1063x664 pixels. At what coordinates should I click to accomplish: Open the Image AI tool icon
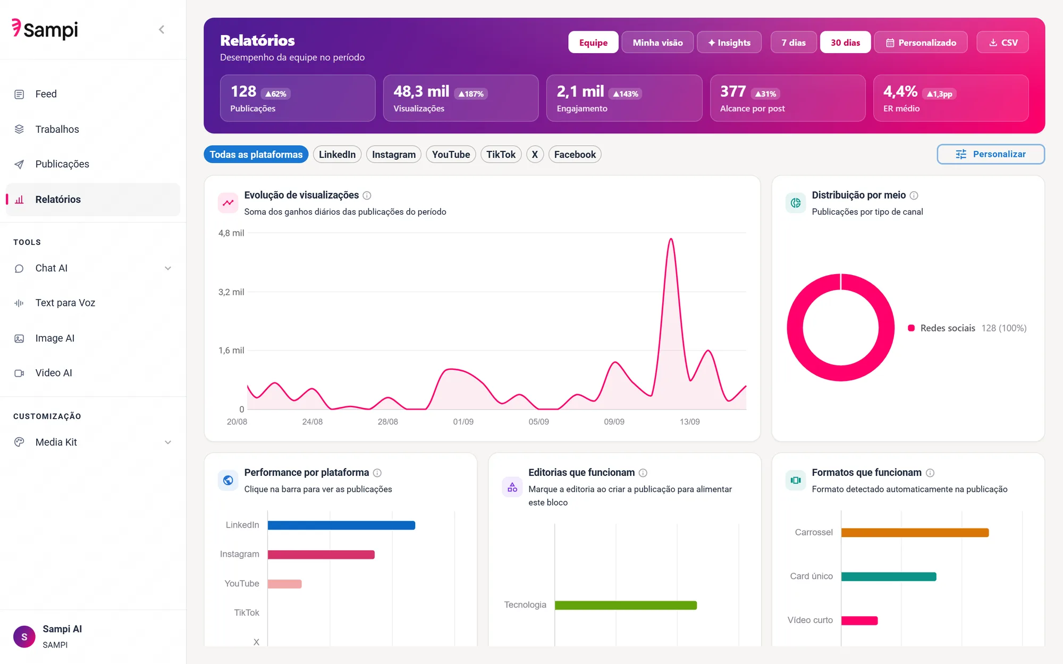[19, 338]
